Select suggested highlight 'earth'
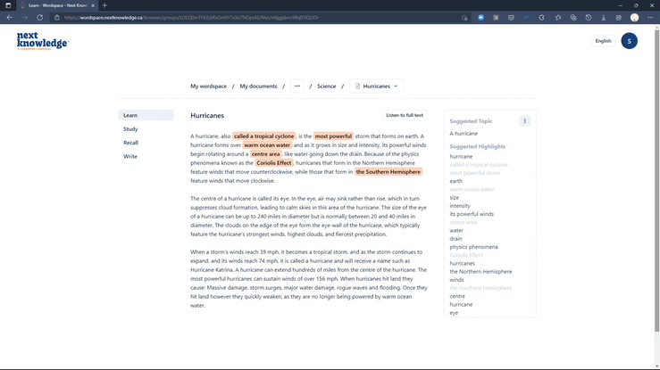Screen dimensions: 660x370 [455, 181]
